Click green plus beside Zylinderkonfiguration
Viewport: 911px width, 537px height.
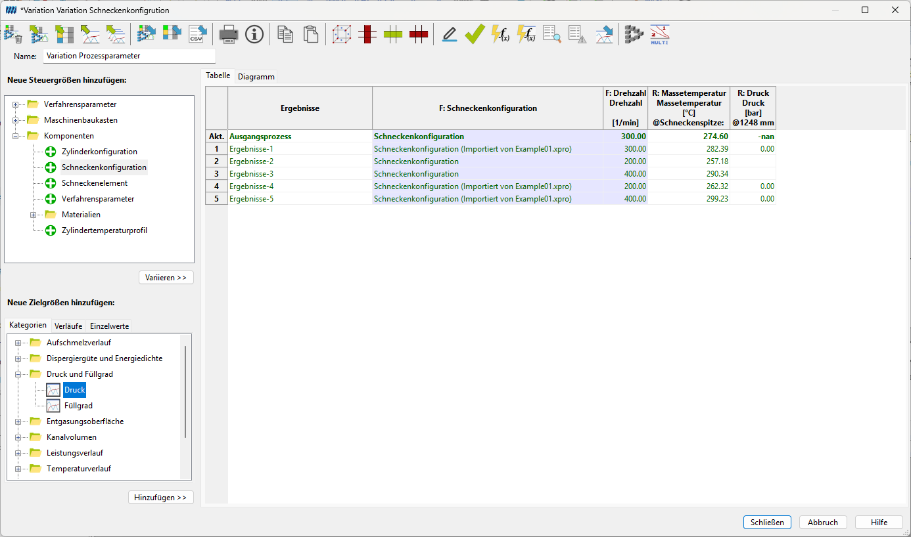click(x=51, y=152)
